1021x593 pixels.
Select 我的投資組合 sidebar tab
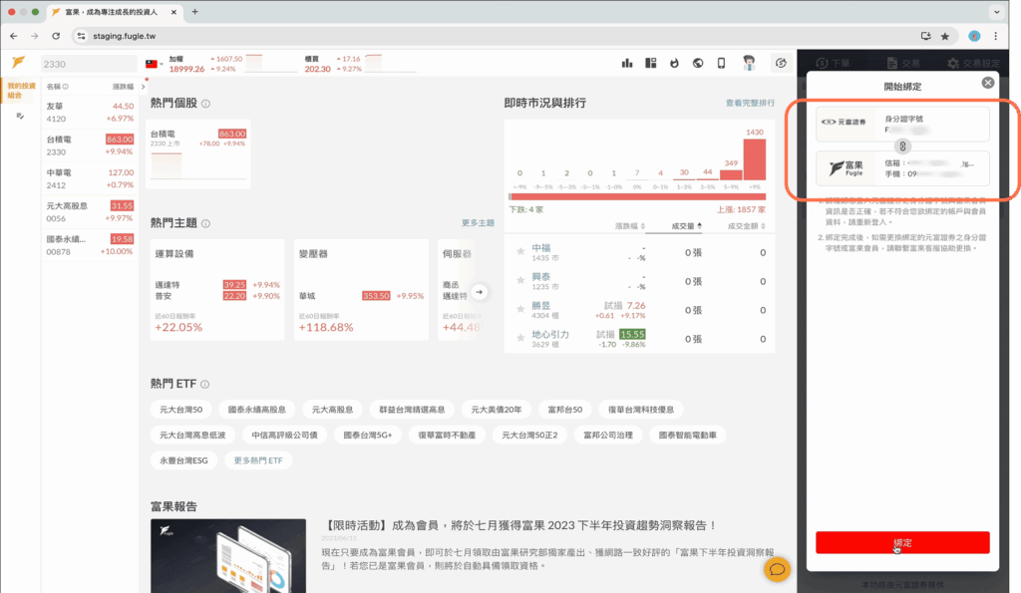point(20,91)
